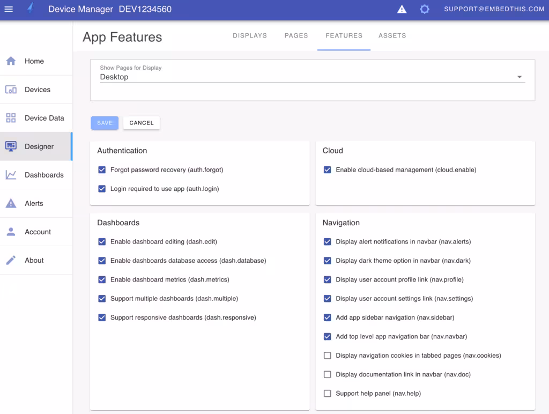This screenshot has height=414, width=549.
Task: Click the alert triangle icon in navbar
Action: tap(402, 9)
